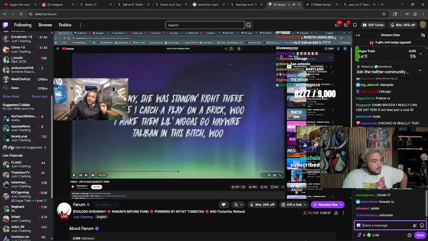The height and width of the screenshot is (241, 428).
Task: Open topshelfdom suggested collab
Action: 26,128
